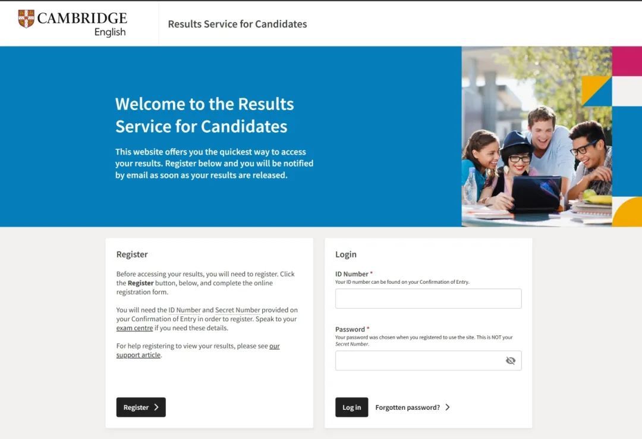Open the underlined Secret Number link
The height and width of the screenshot is (439, 642).
[237, 310]
